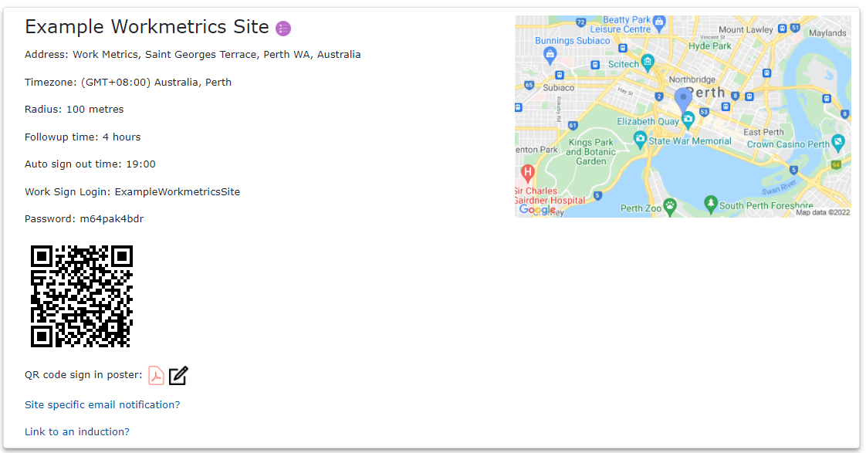Click the Northbridge label on the map
Screen dimensions: 866x453
coord(692,79)
